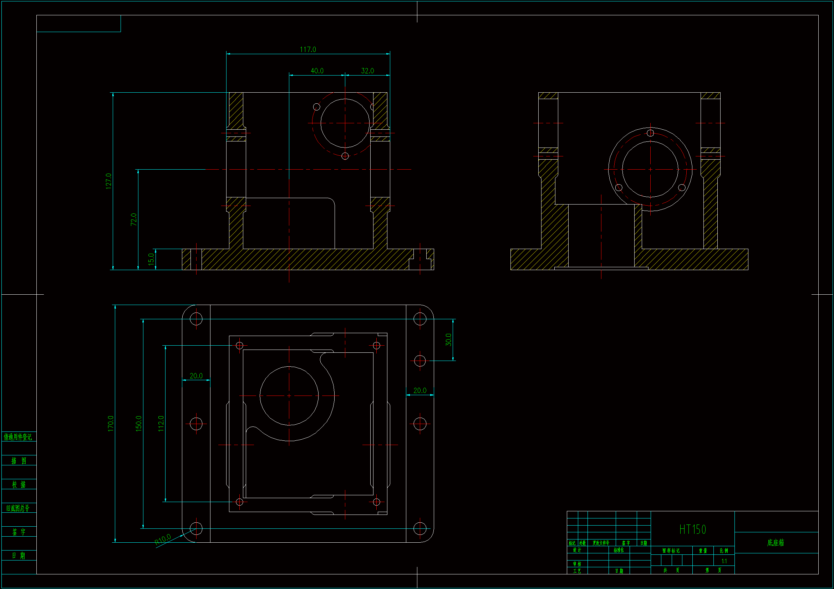This screenshot has height=589, width=834.
Task: Click the 32.0 dimension text
Action: point(367,71)
